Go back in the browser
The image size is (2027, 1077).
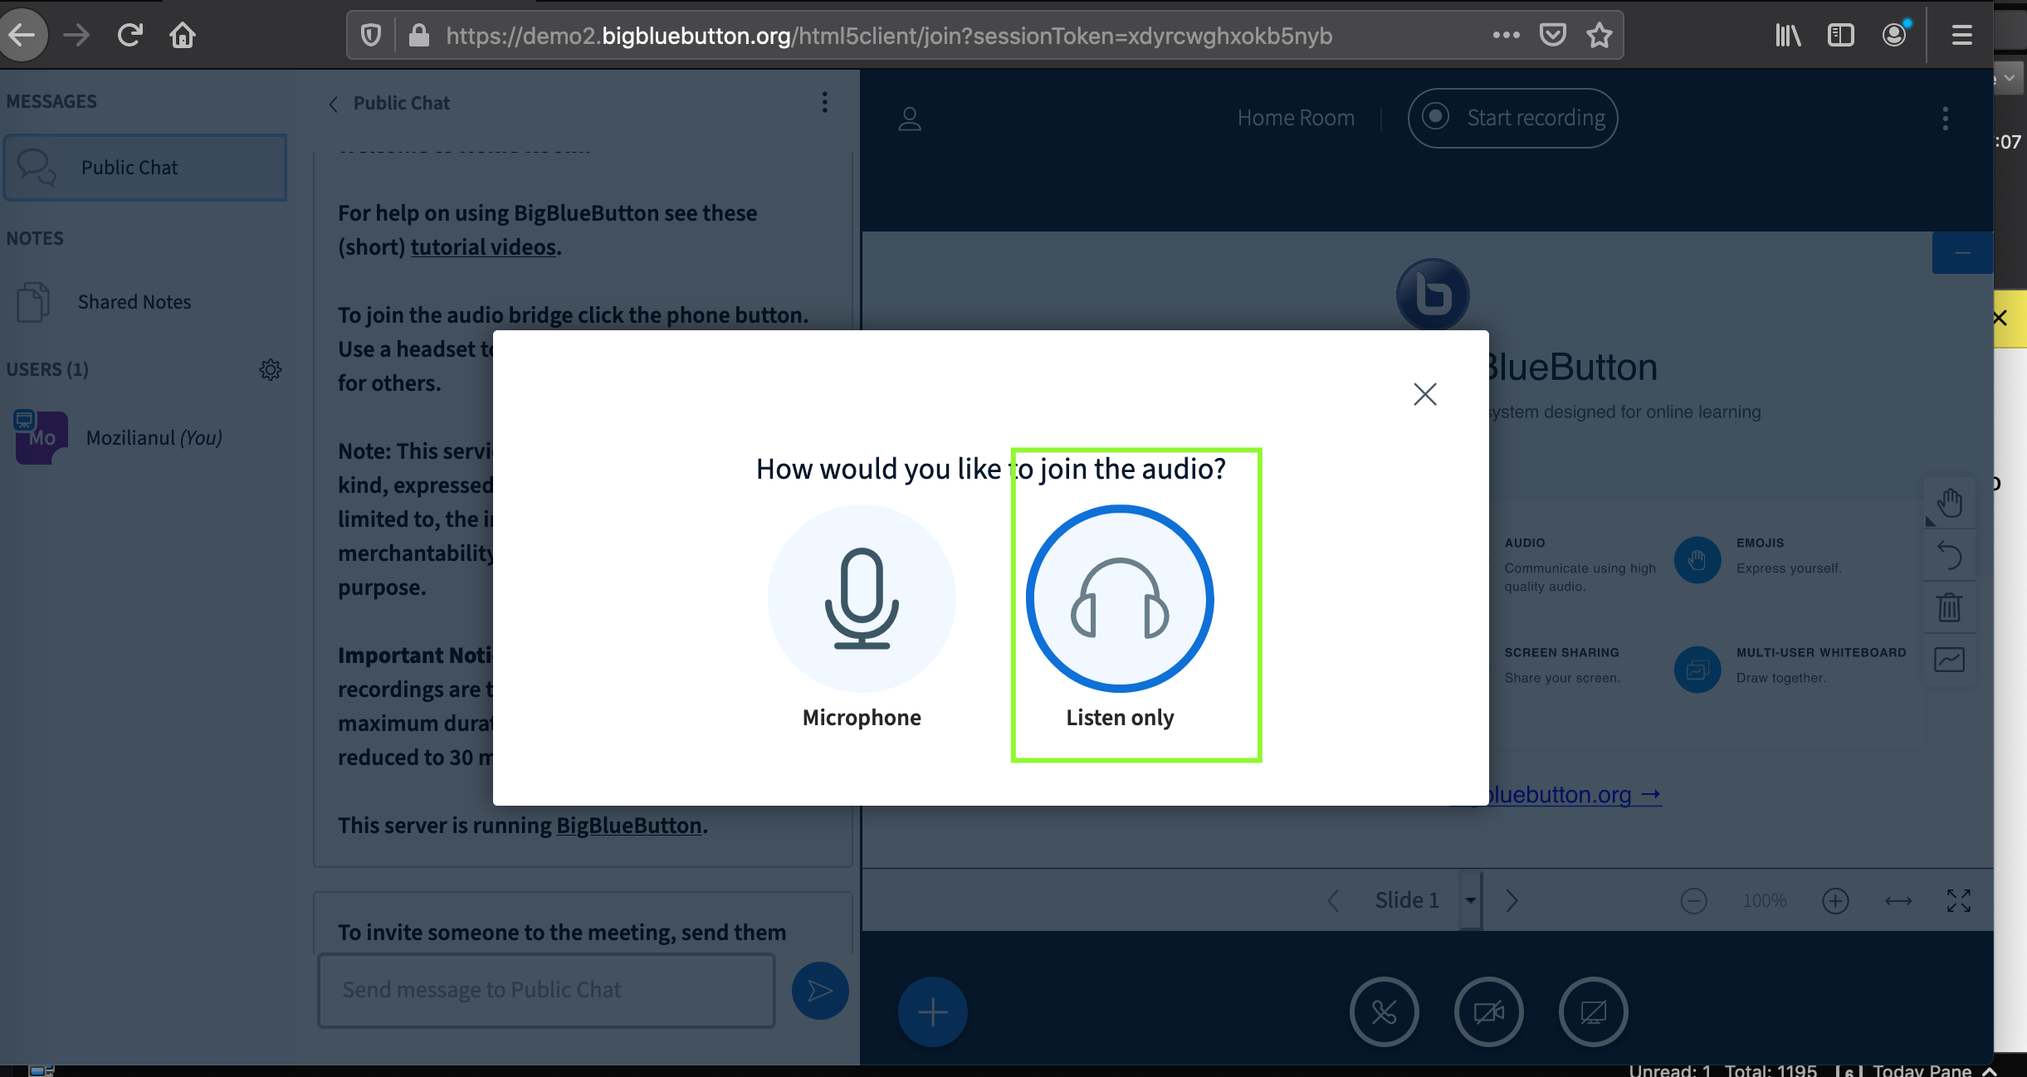22,35
